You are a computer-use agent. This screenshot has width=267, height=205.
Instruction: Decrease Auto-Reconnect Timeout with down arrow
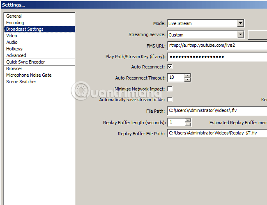click(x=187, y=80)
